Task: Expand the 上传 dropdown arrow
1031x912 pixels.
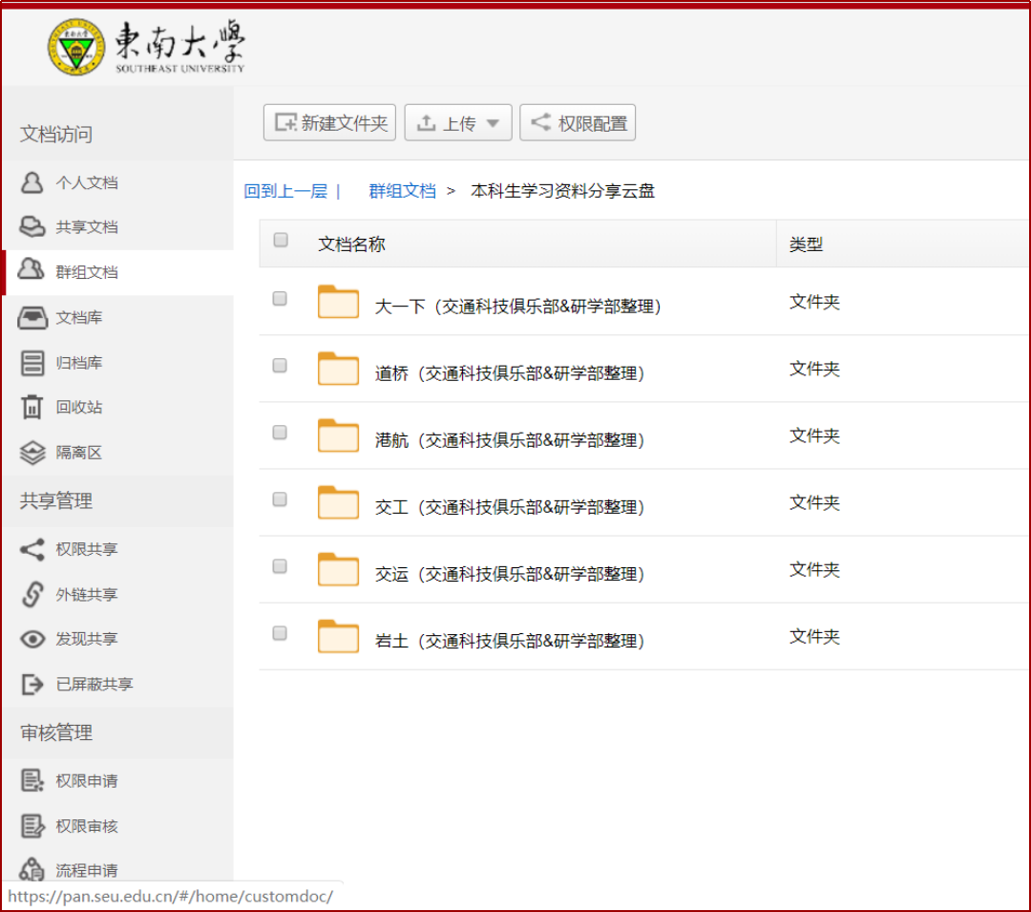Action: 494,122
